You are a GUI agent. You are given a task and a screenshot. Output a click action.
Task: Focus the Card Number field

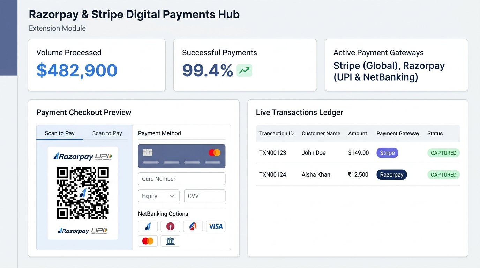click(182, 179)
